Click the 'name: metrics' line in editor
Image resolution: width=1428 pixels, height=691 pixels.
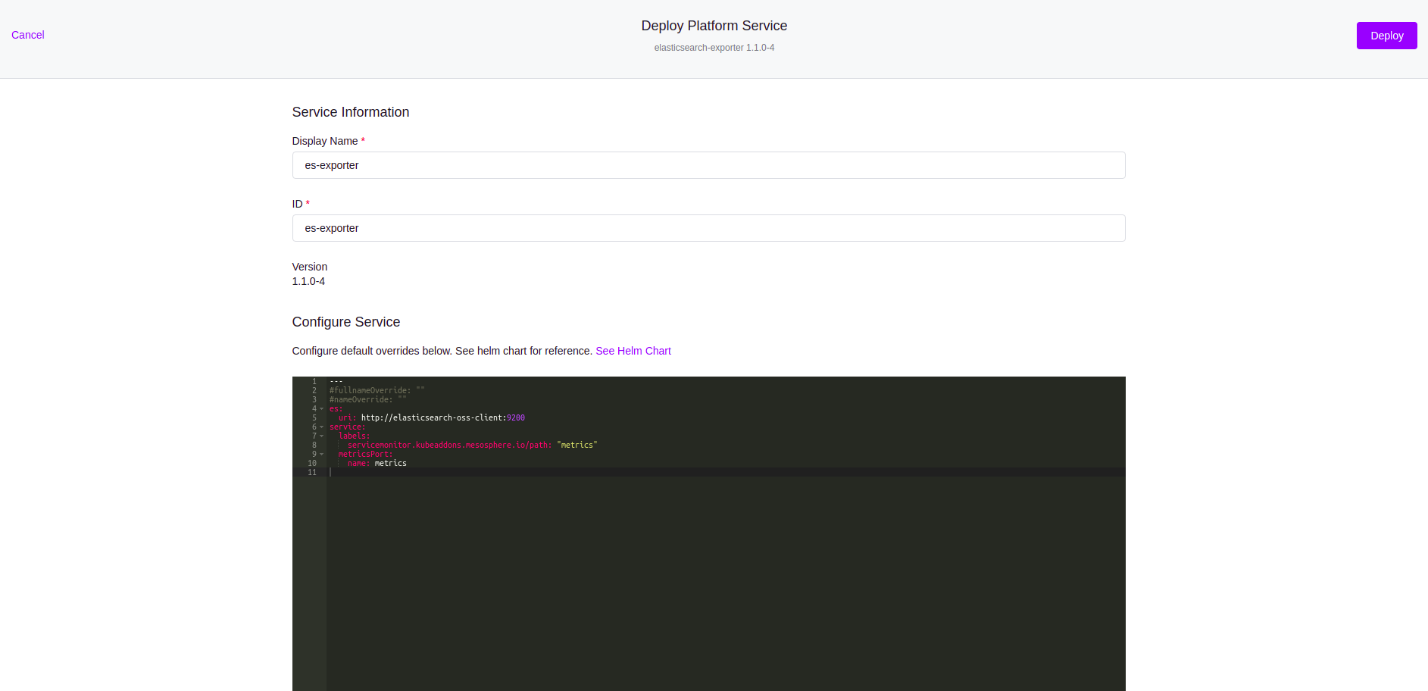coord(377,464)
